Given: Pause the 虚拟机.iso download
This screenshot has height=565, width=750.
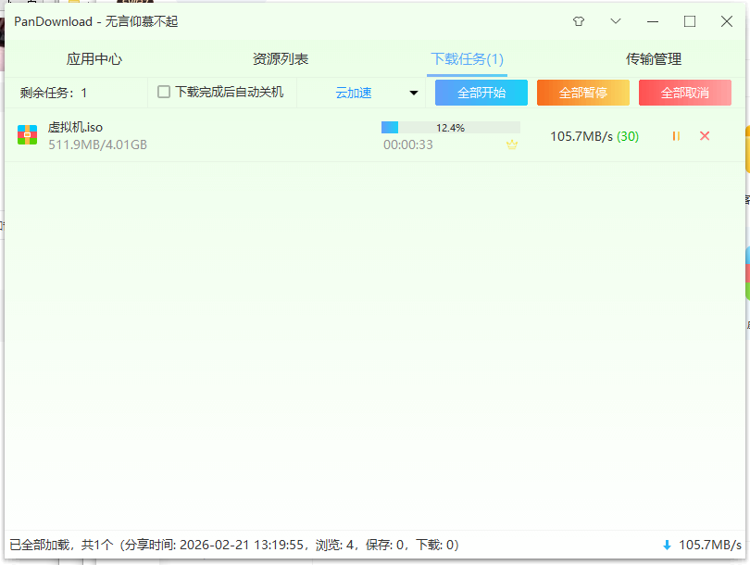Looking at the screenshot, I should click(x=675, y=135).
